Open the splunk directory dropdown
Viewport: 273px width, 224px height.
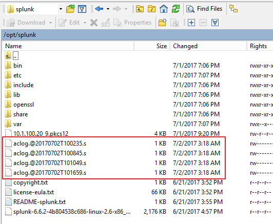tap(61, 9)
